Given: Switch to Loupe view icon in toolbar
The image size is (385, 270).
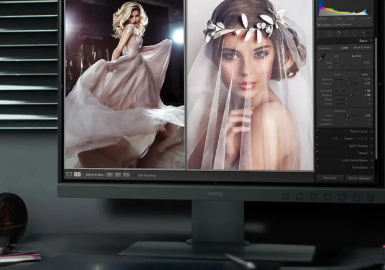Looking at the screenshot, I should tap(69, 174).
